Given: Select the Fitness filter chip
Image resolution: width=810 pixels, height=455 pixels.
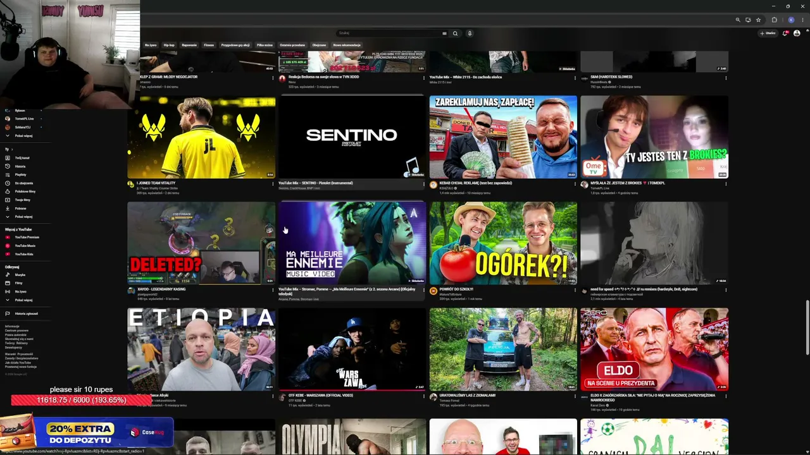Looking at the screenshot, I should click(209, 45).
